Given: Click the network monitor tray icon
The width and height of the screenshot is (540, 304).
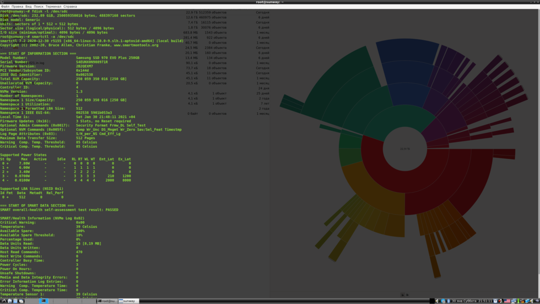Looking at the screenshot, I should coord(514,301).
